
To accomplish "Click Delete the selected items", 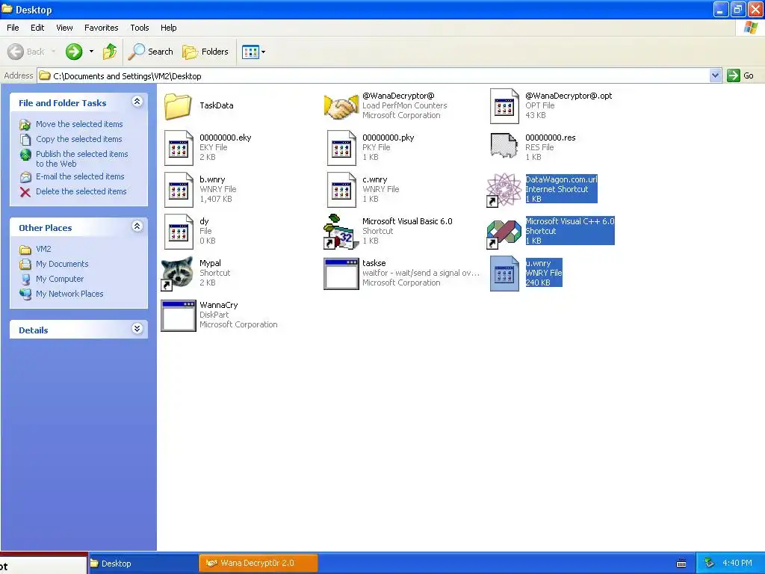I will pyautogui.click(x=81, y=191).
